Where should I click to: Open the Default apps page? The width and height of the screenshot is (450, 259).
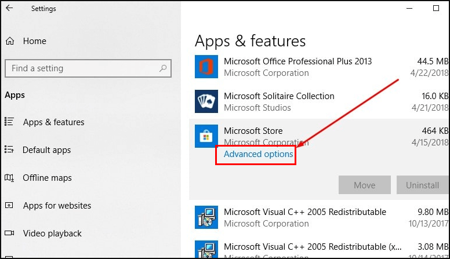coord(46,150)
